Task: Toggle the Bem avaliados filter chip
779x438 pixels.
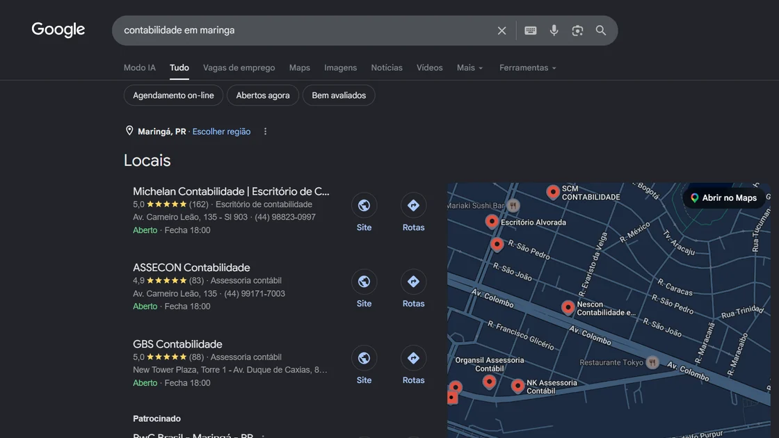Action: click(339, 95)
